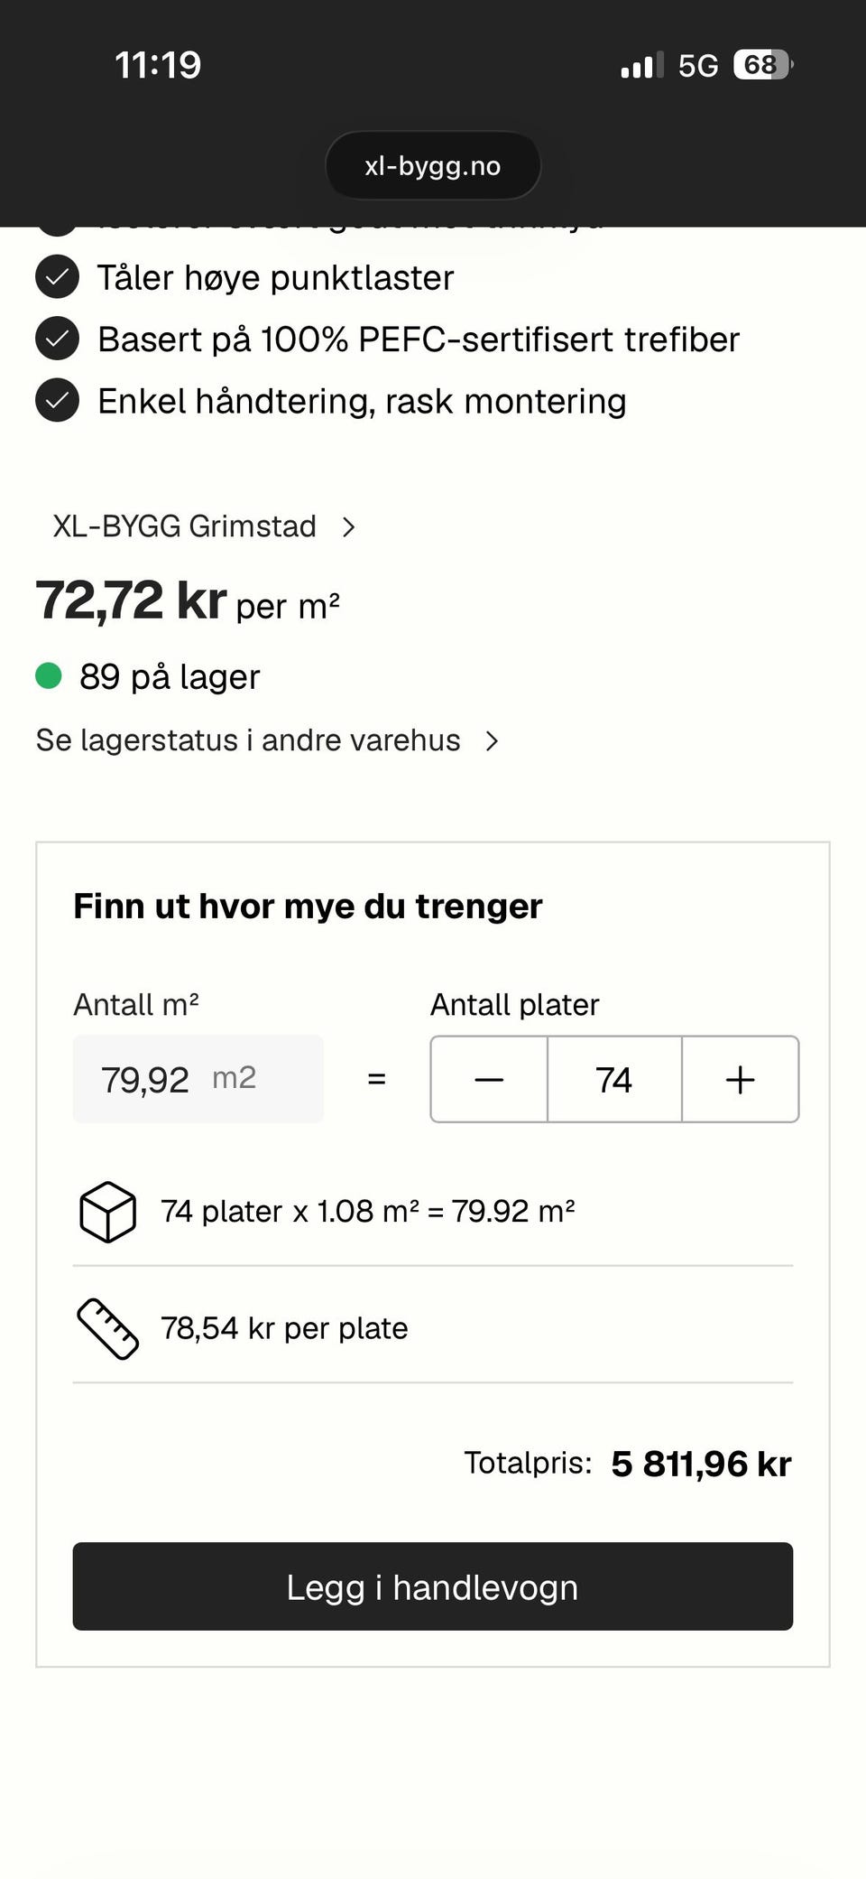The image size is (866, 1879).
Task: Edit the Antall m² field showing 79,92
Action: point(198,1079)
